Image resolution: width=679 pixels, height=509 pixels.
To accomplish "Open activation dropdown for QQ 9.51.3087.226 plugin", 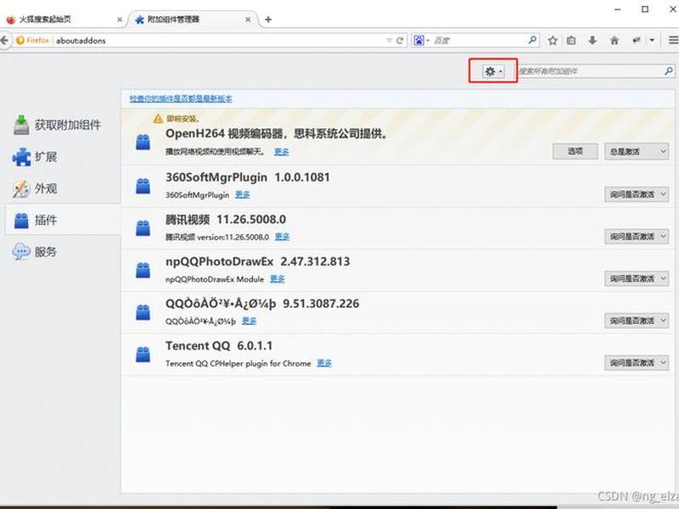I will (636, 321).
